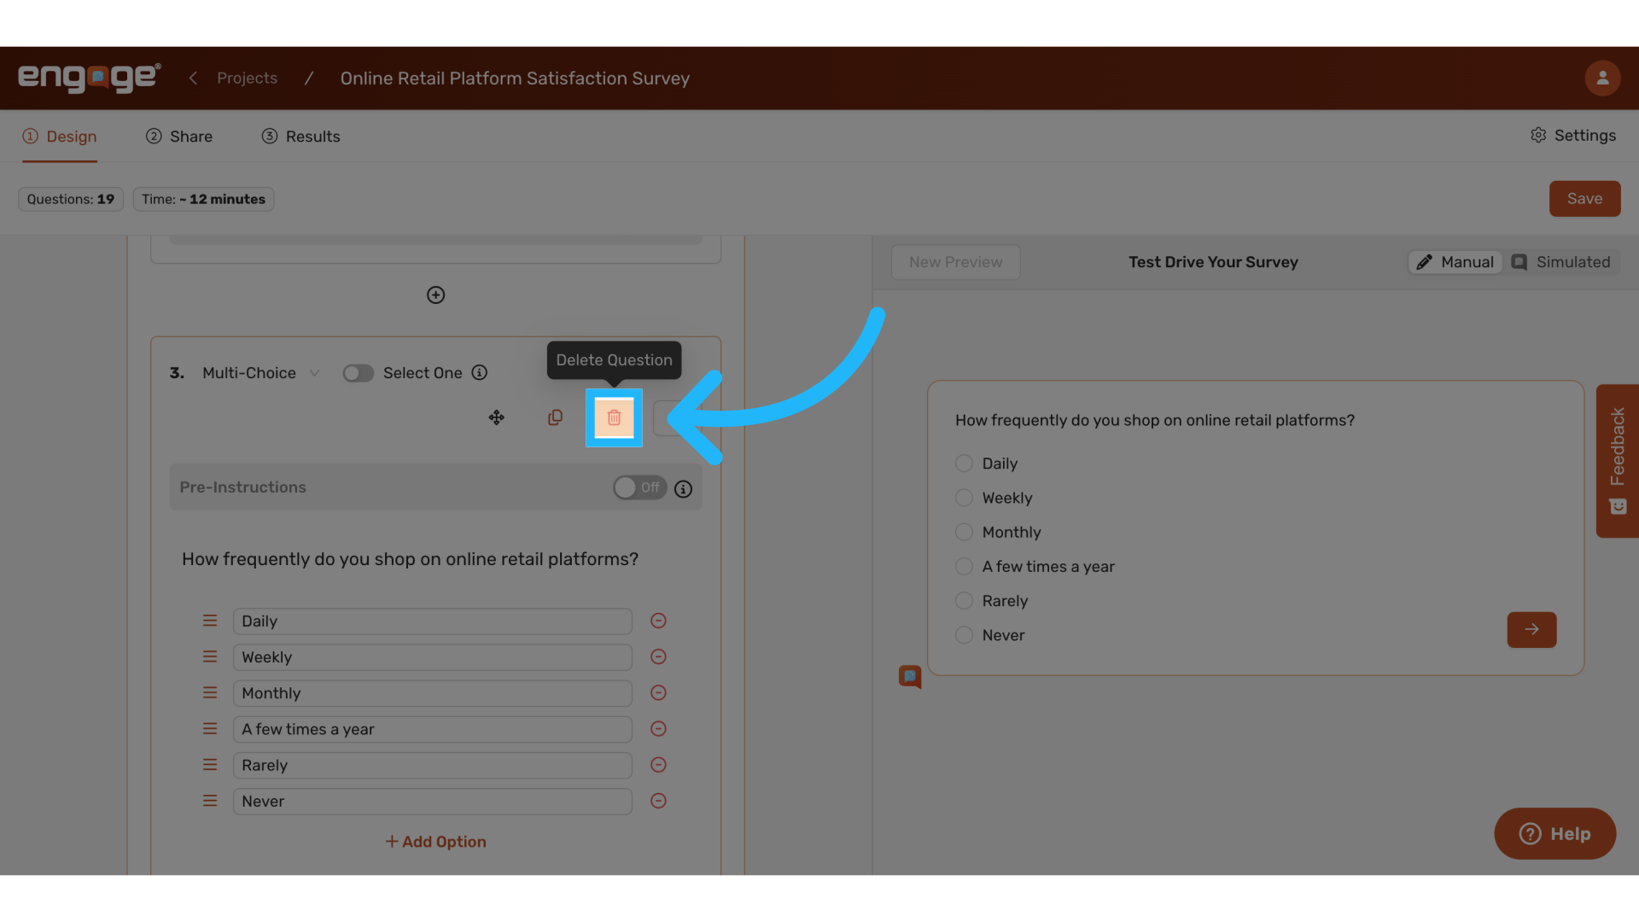Duplicate question 3 with the copy icon
This screenshot has height=922, width=1639.
[x=555, y=417]
